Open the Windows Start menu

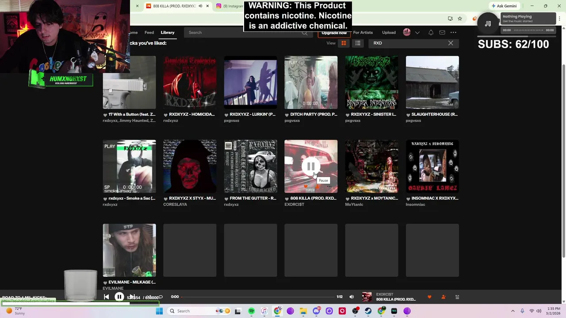pyautogui.click(x=159, y=311)
